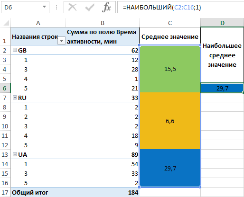The image size is (244, 197).
Task: Select item 4 in row 5
Action: pyautogui.click(x=26, y=79)
